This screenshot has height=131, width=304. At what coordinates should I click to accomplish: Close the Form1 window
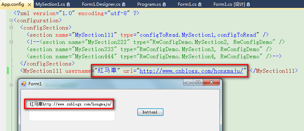point(211,82)
